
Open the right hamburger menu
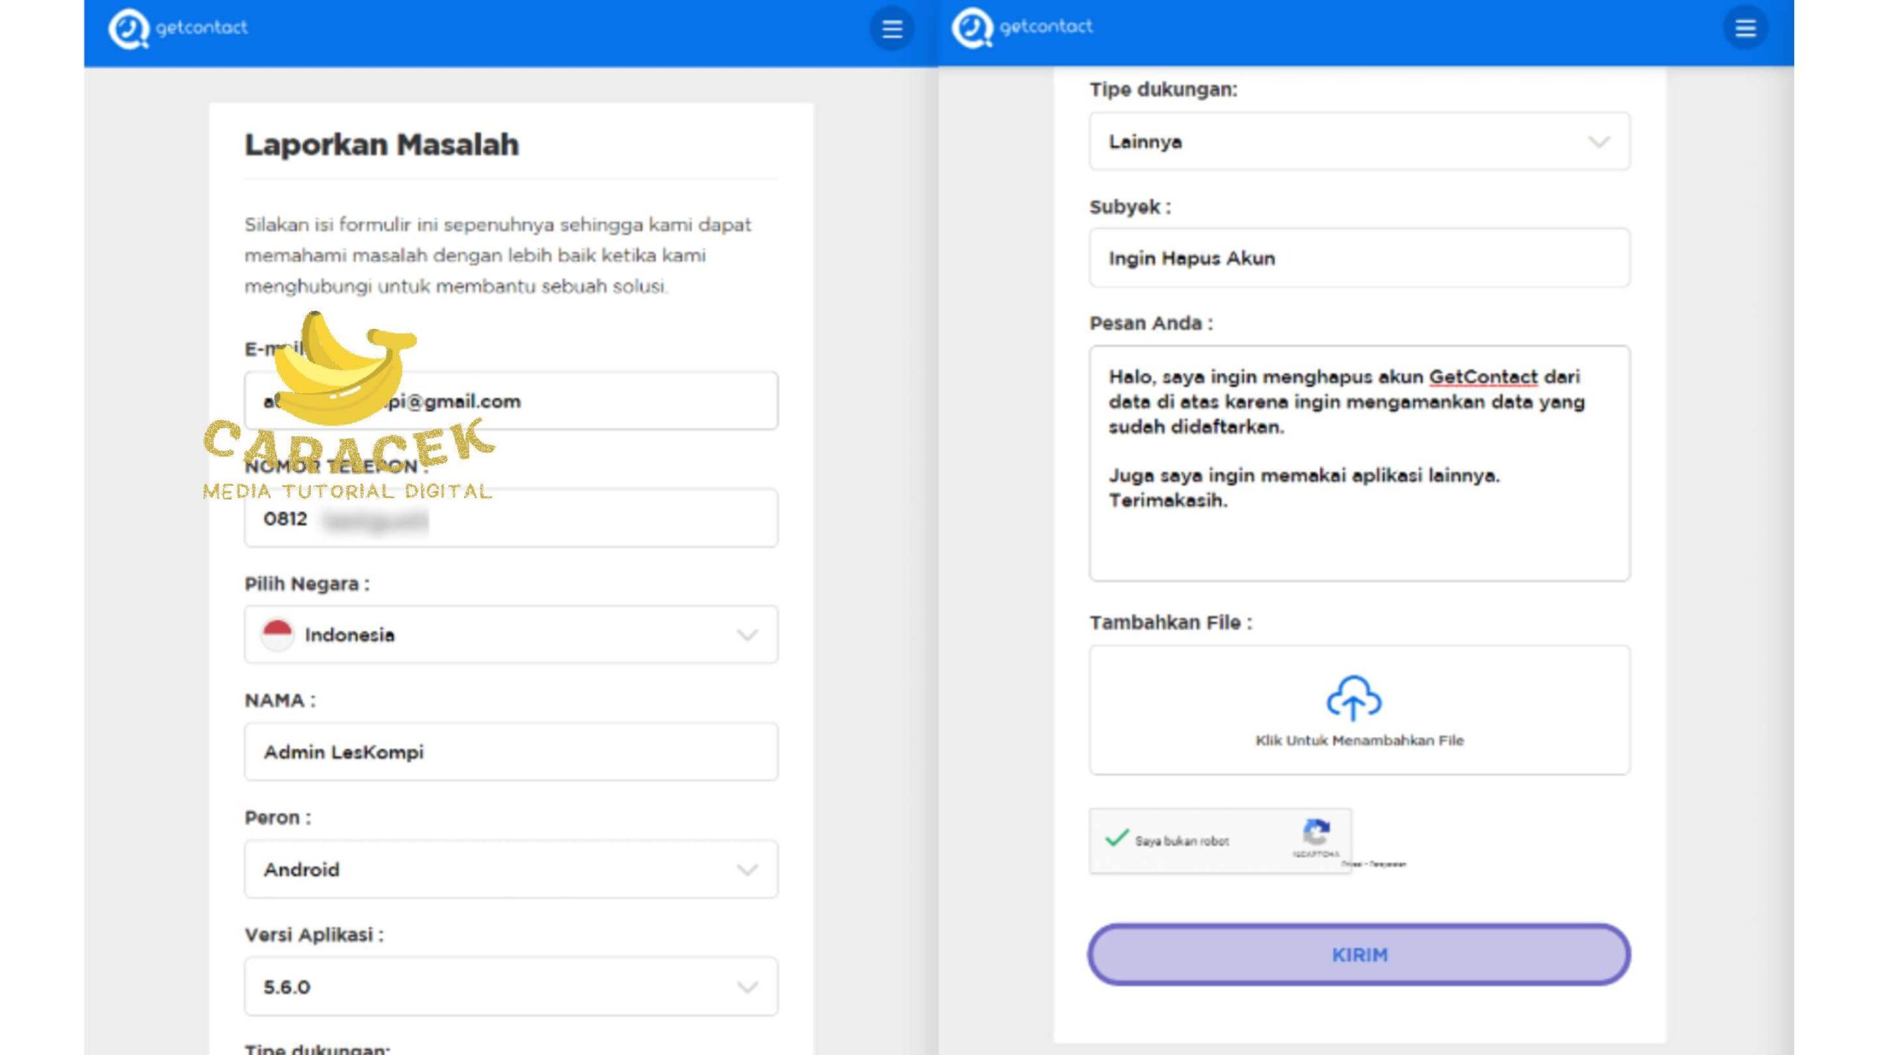tap(1745, 29)
